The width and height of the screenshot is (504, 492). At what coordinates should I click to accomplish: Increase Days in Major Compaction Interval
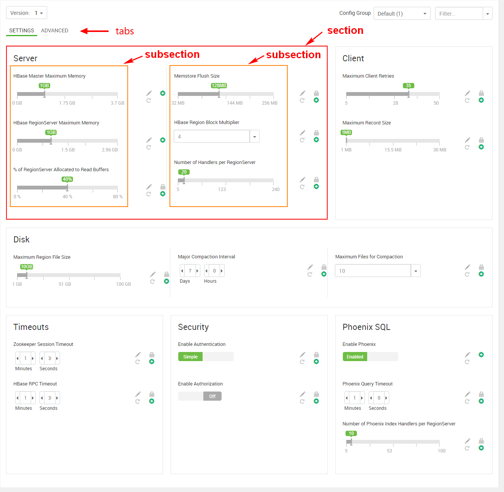tap(197, 271)
